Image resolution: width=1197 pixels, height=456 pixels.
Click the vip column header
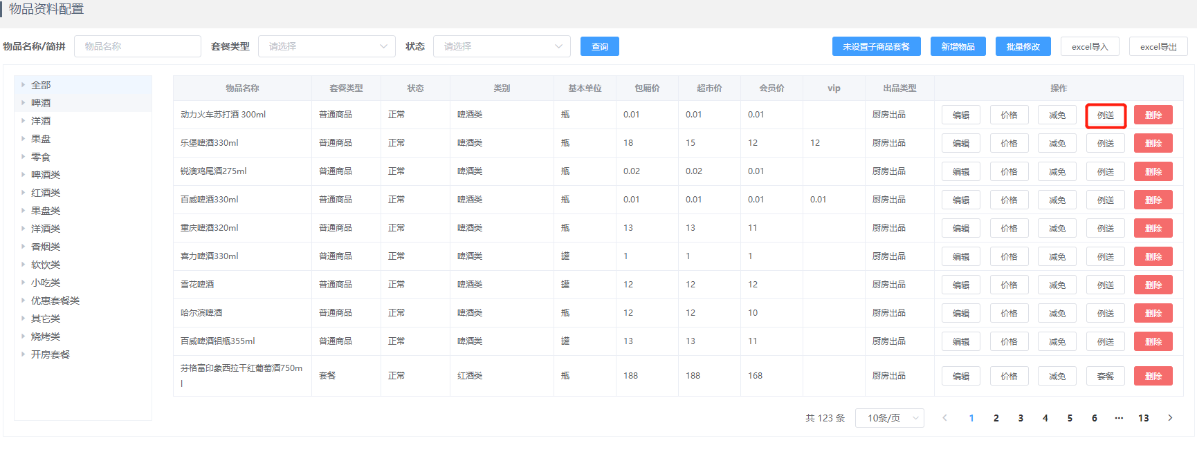(834, 88)
